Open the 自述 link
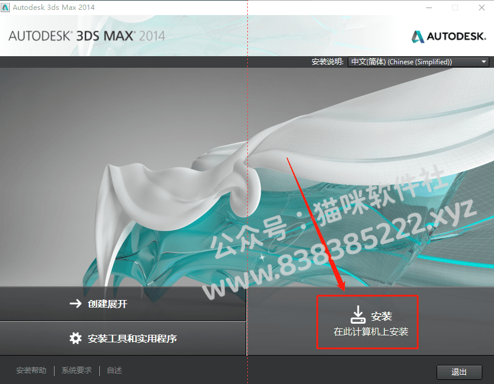The image size is (494, 384). point(114,371)
